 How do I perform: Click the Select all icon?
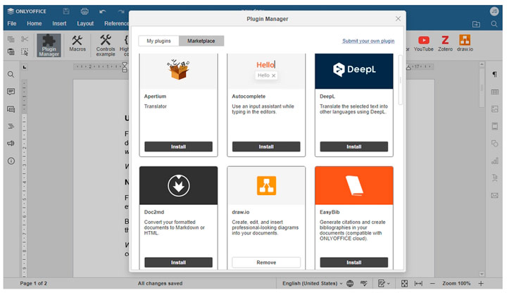[x=25, y=51]
